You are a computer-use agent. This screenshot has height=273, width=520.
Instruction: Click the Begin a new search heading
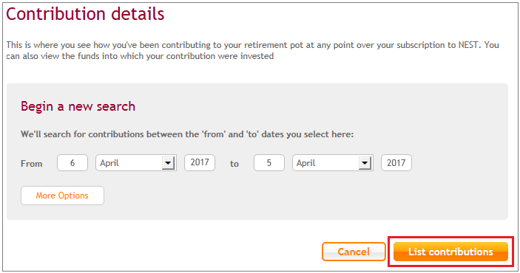click(x=78, y=106)
